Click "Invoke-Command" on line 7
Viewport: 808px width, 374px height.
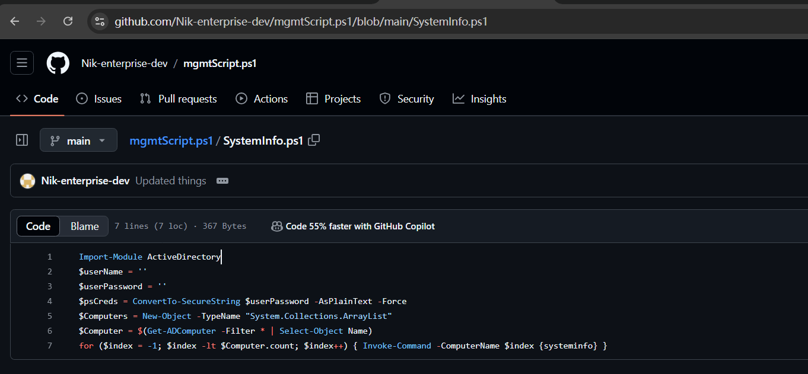click(x=397, y=346)
